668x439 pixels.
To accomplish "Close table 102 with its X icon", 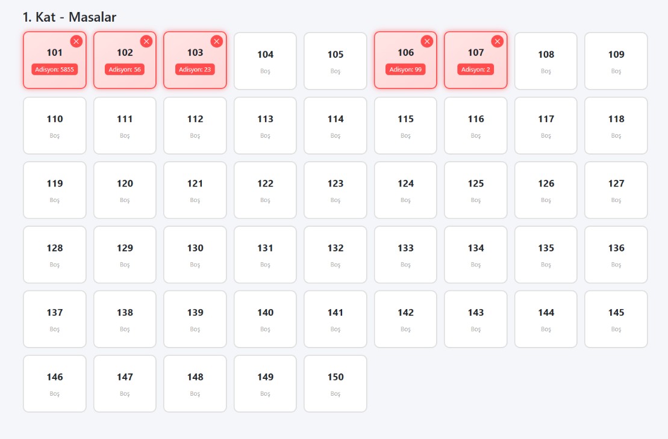I will 146,41.
